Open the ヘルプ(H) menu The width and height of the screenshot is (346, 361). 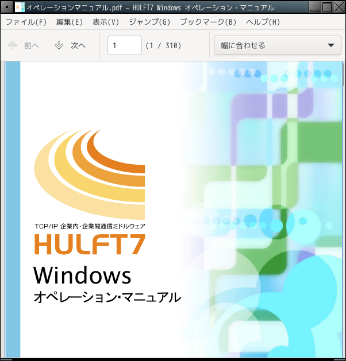pos(263,22)
